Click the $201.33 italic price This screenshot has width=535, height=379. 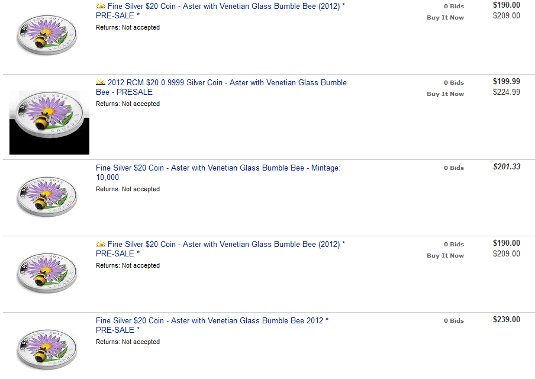pos(507,166)
